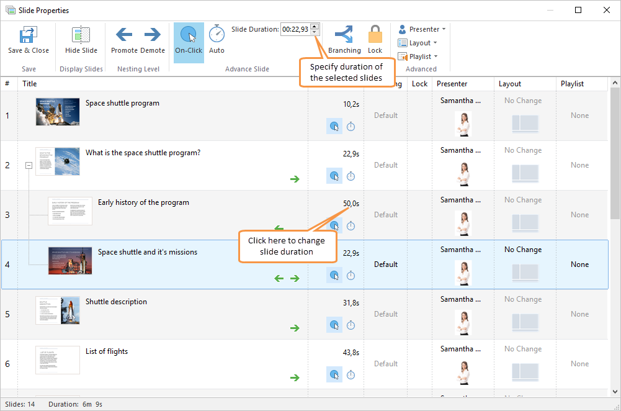Change presenter photo for slide 4
Image resolution: width=621 pixels, height=411 pixels.
point(463,273)
